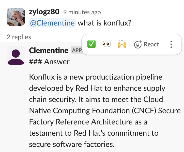Click the "### Answer" heading line
This screenshot has width=184, height=152.
(49, 61)
